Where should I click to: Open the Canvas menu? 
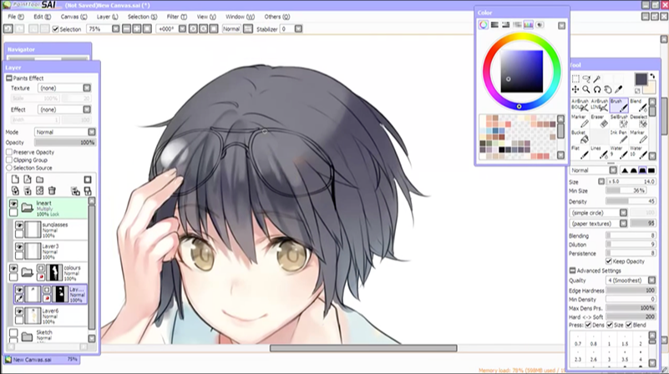[70, 16]
